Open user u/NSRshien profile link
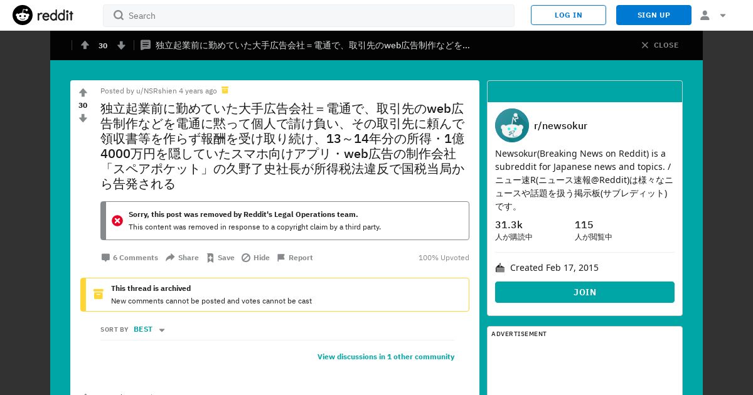753x395 pixels. 156,91
